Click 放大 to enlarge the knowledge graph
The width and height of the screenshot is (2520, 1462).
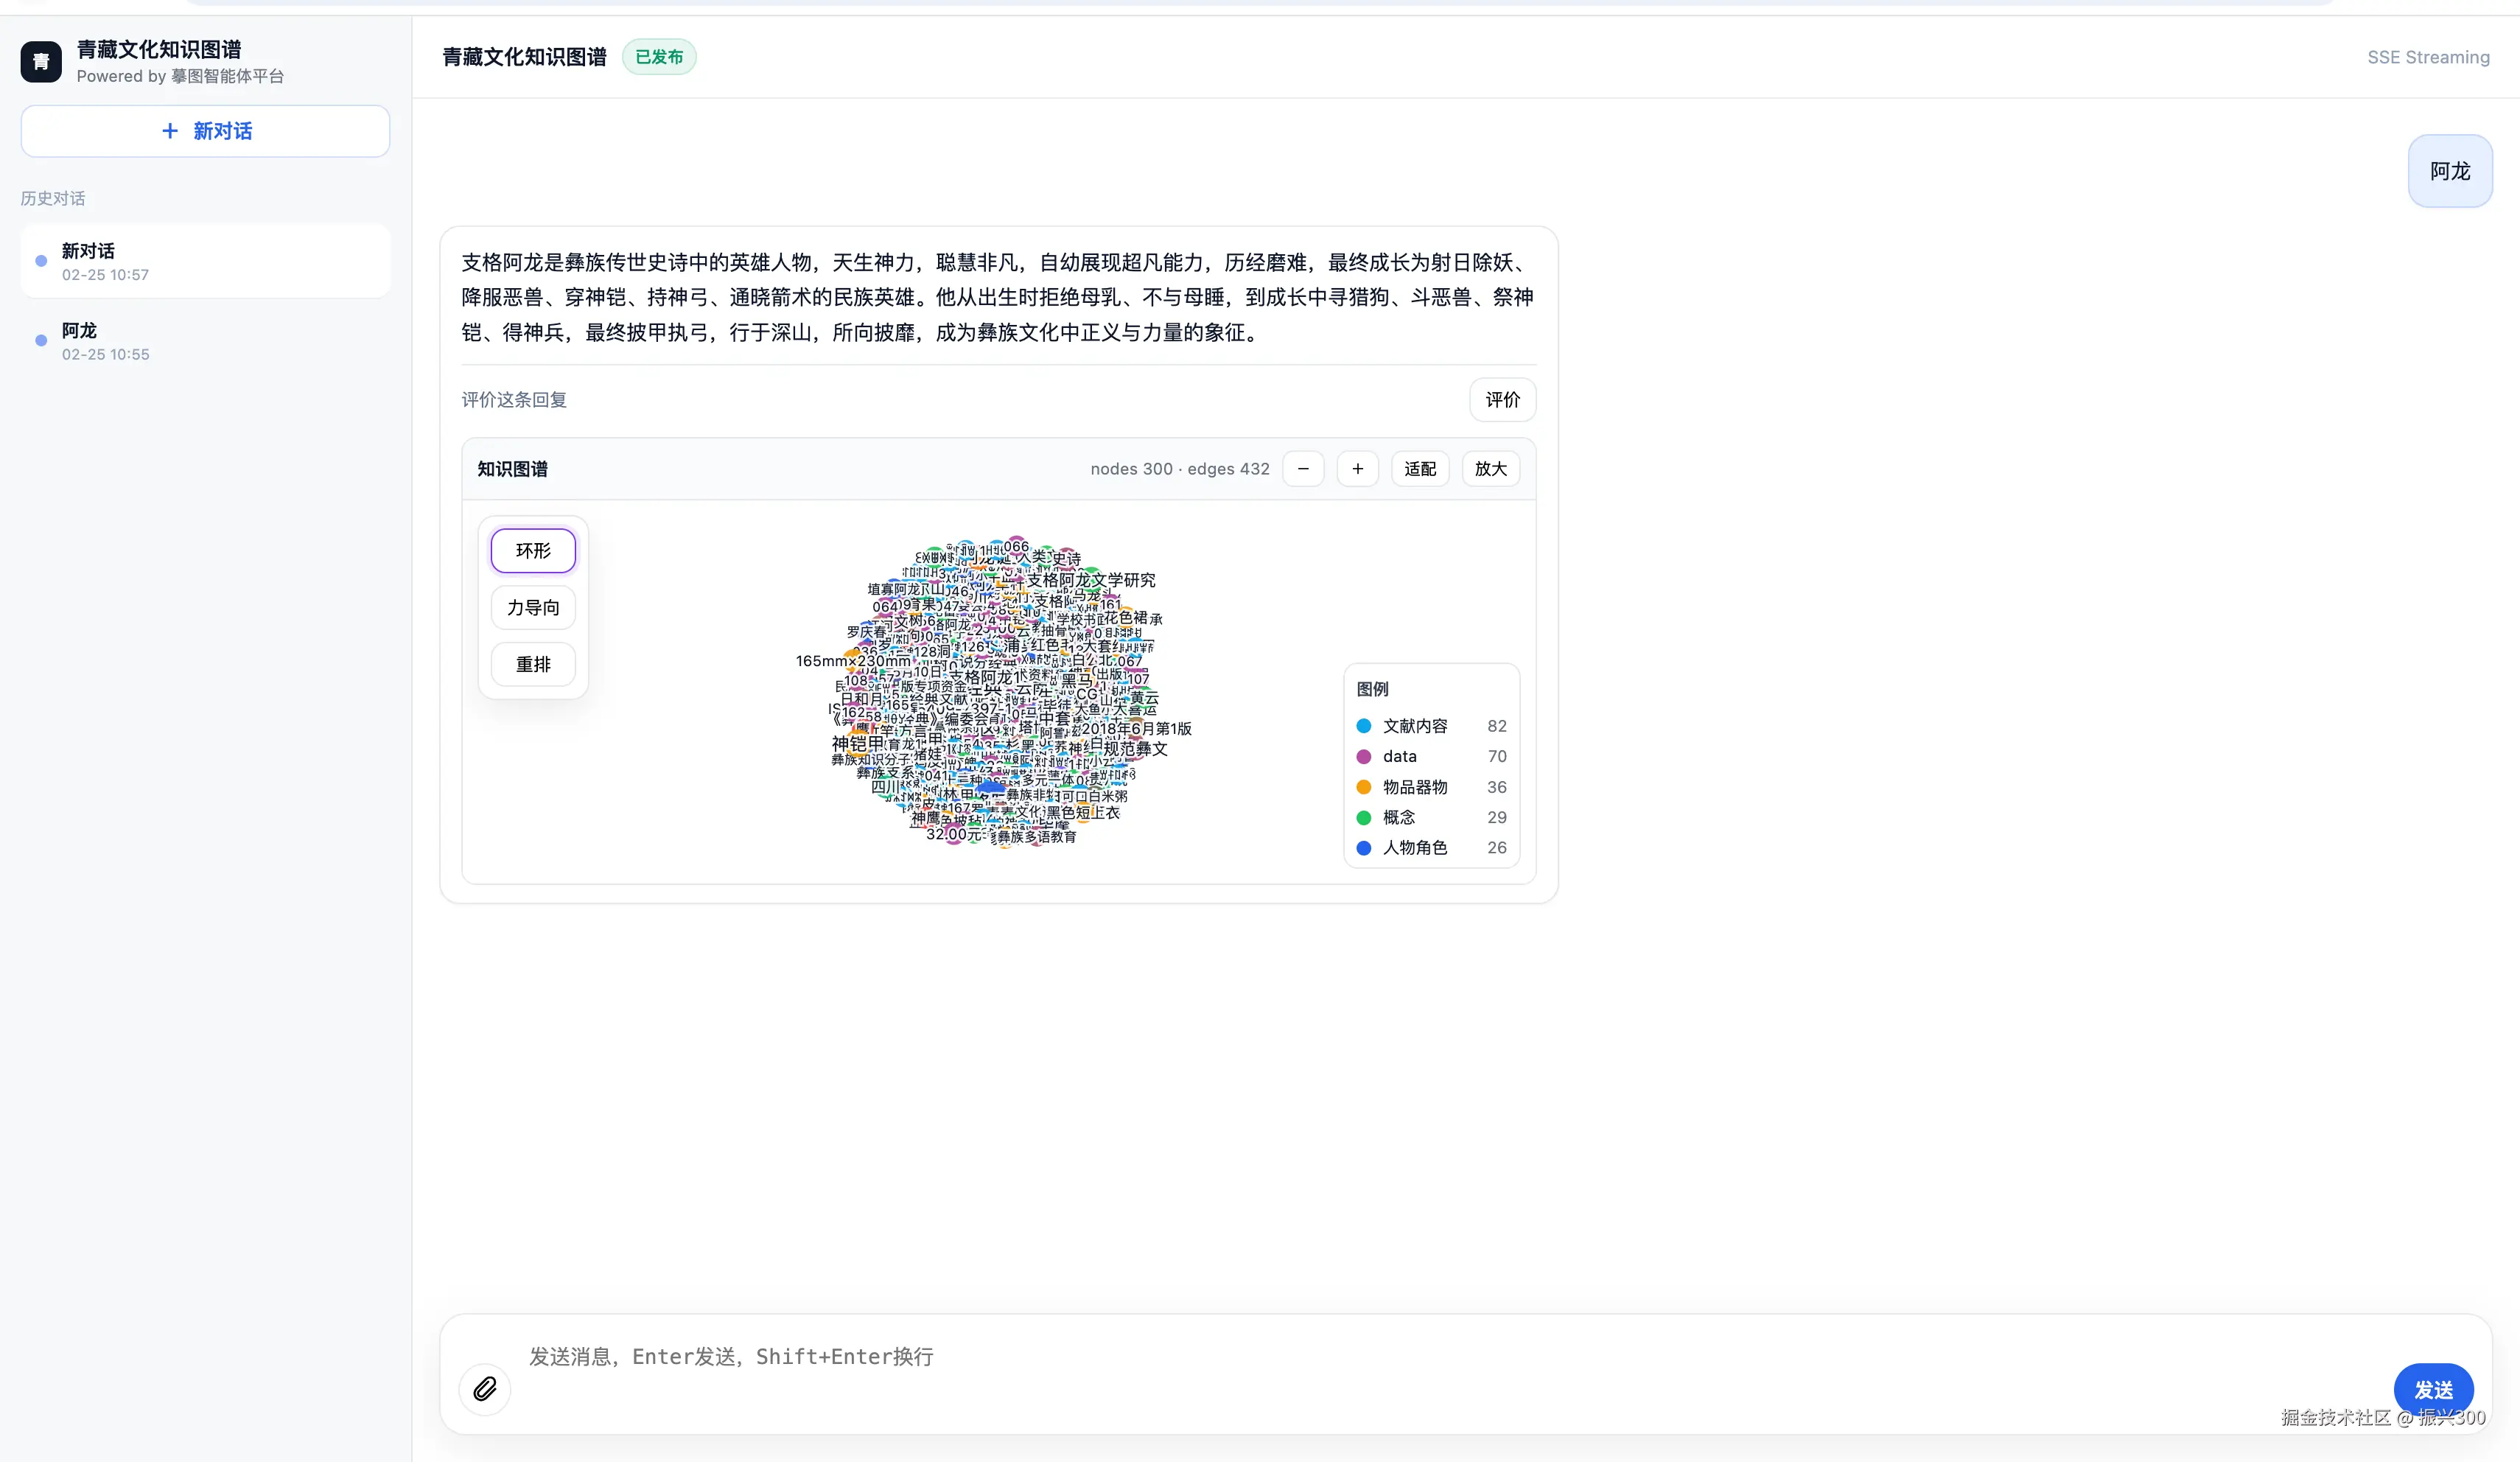[1490, 468]
